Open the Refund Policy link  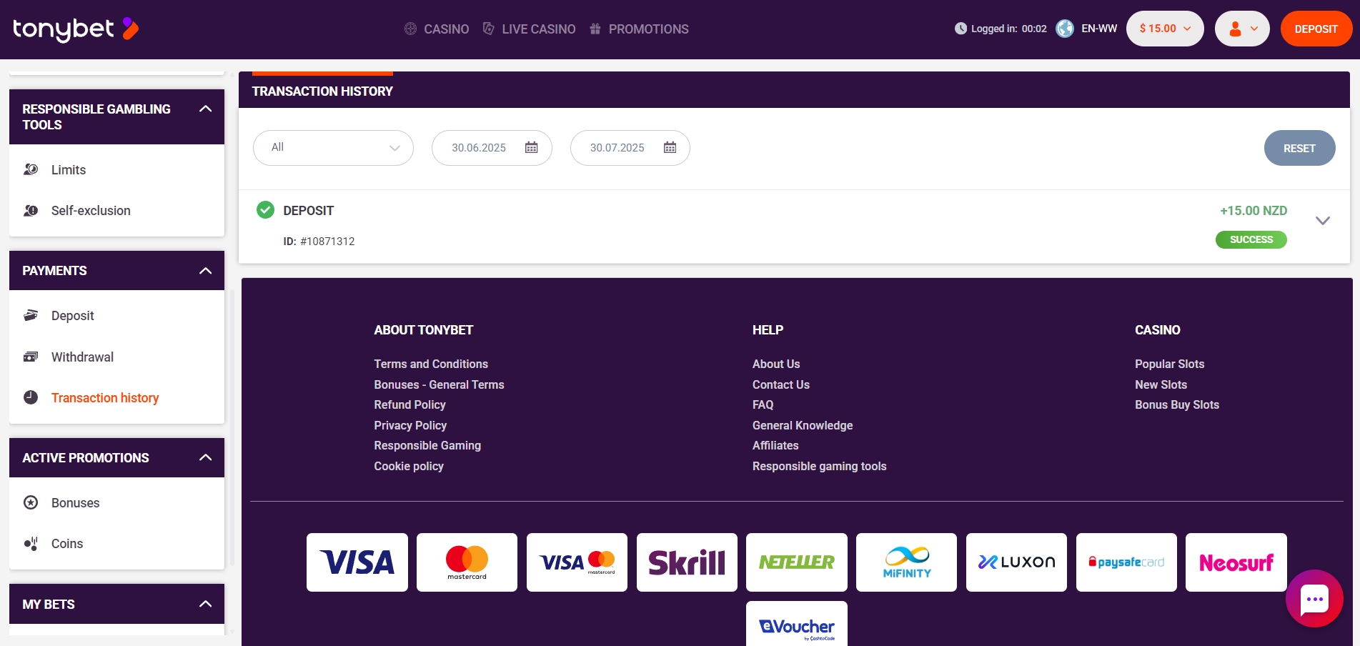tap(410, 404)
